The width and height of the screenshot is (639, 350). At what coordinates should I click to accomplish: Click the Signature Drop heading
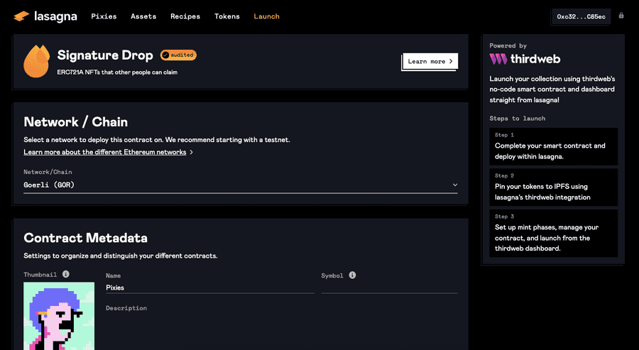point(105,55)
